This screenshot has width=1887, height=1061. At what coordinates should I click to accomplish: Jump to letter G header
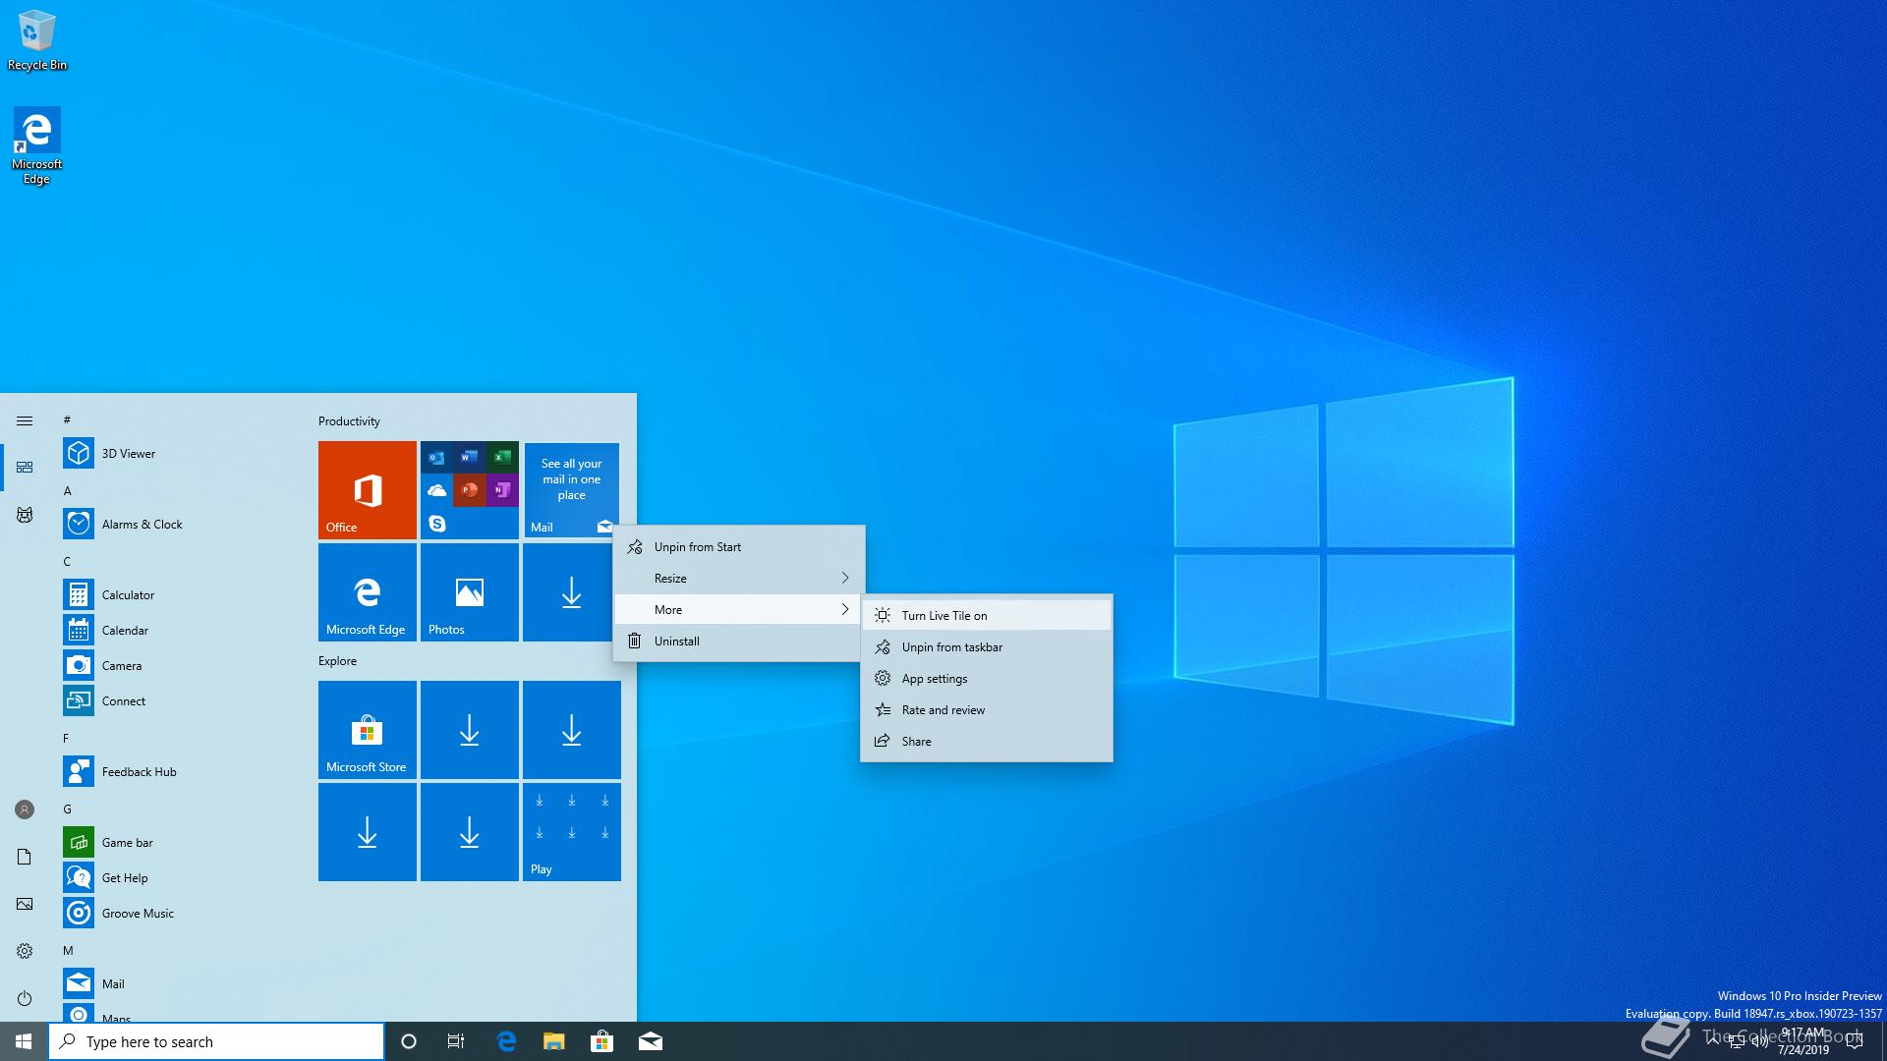[x=67, y=810]
